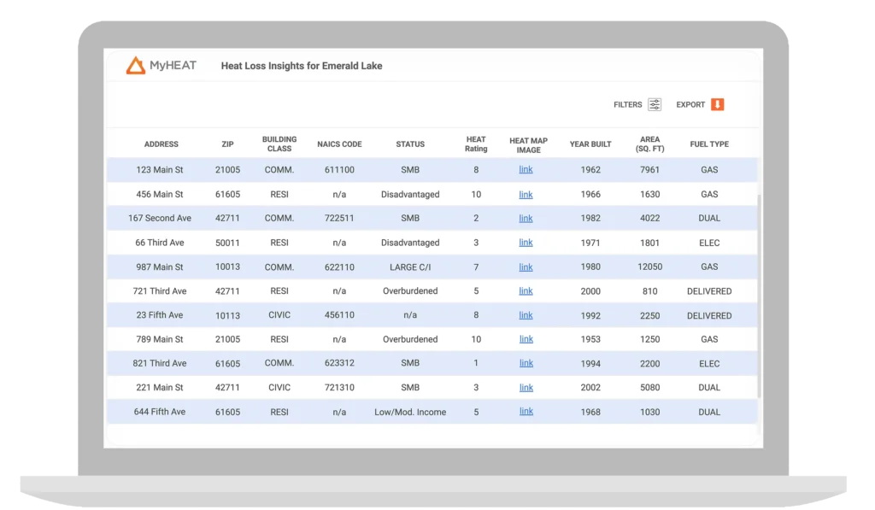Select the 66 Third Ave address row
Viewport: 875px width, 510px height.
(160, 243)
